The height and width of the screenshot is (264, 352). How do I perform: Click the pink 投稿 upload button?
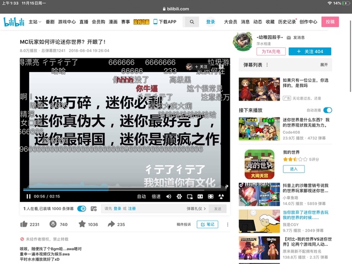pyautogui.click(x=329, y=22)
